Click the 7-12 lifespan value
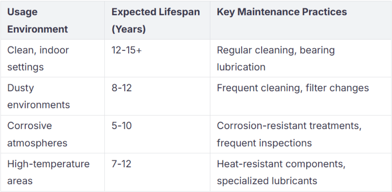The width and height of the screenshot is (392, 192). (121, 164)
